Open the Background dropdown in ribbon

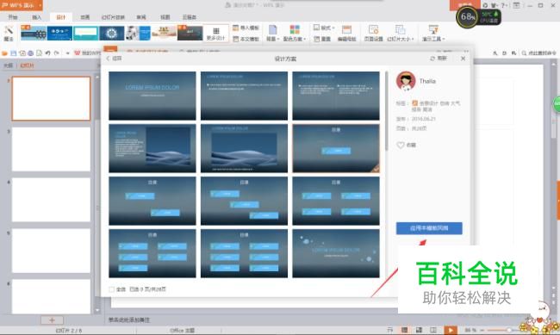[x=272, y=34]
